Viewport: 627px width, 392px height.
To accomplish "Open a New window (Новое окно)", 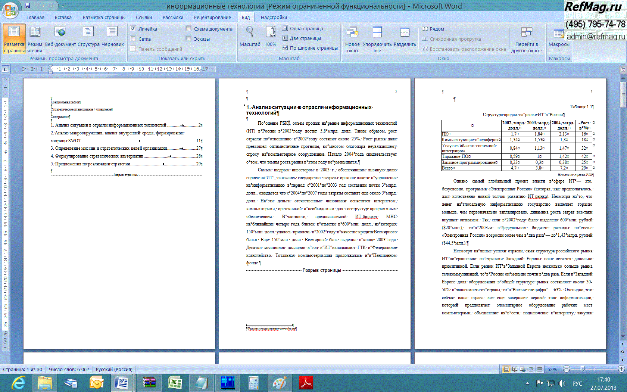I will [352, 39].
